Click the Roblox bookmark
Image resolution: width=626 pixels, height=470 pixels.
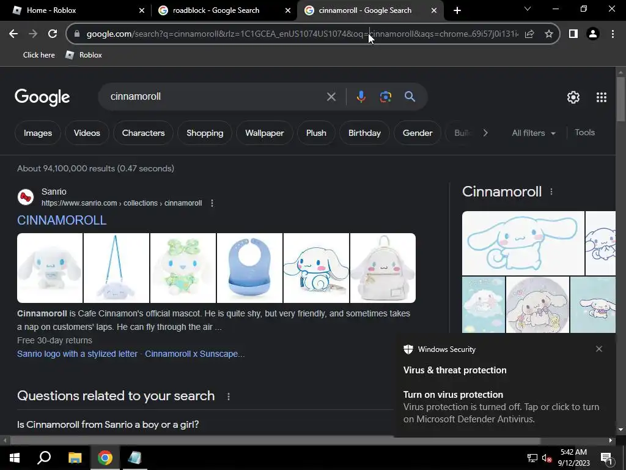(84, 55)
